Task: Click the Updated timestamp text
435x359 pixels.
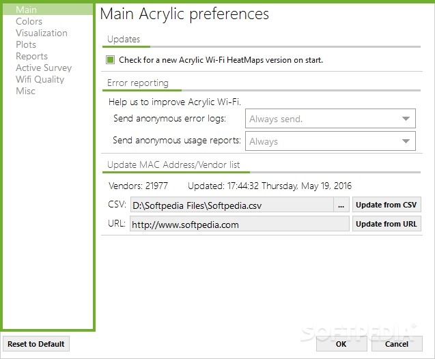Action: point(270,186)
